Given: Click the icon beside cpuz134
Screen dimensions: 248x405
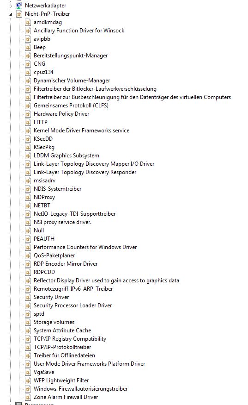Looking at the screenshot, I should coord(28,72).
